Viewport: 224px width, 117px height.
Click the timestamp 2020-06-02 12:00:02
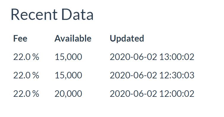(152, 94)
